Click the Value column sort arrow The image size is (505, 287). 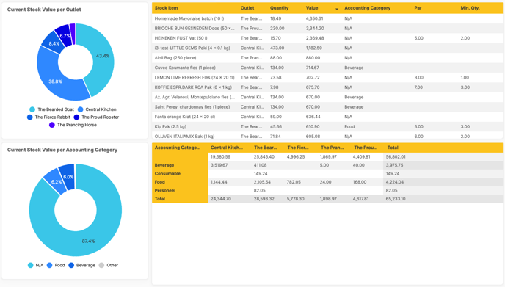337,9
